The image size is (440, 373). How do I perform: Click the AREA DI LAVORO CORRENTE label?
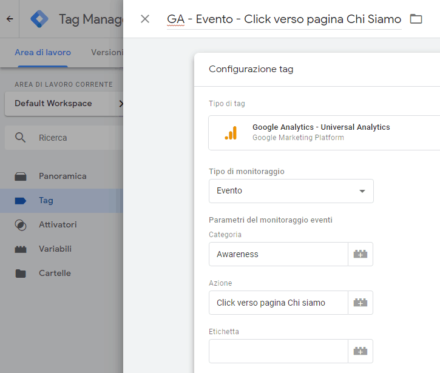[64, 84]
